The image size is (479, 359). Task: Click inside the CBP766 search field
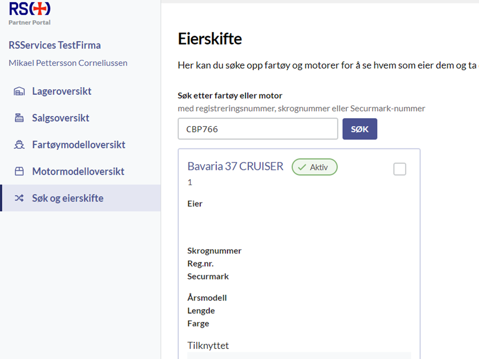pyautogui.click(x=257, y=128)
